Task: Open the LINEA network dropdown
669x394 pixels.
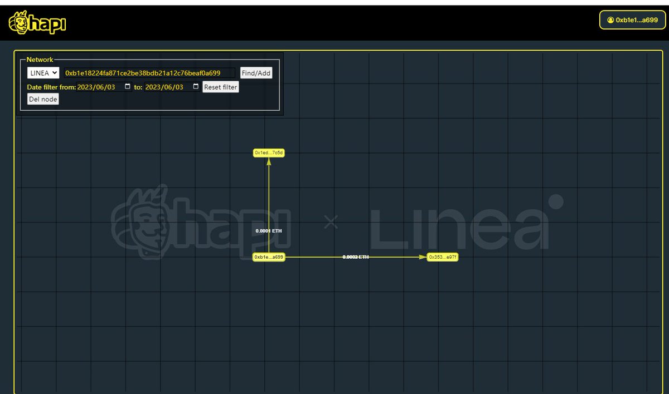Action: (43, 73)
